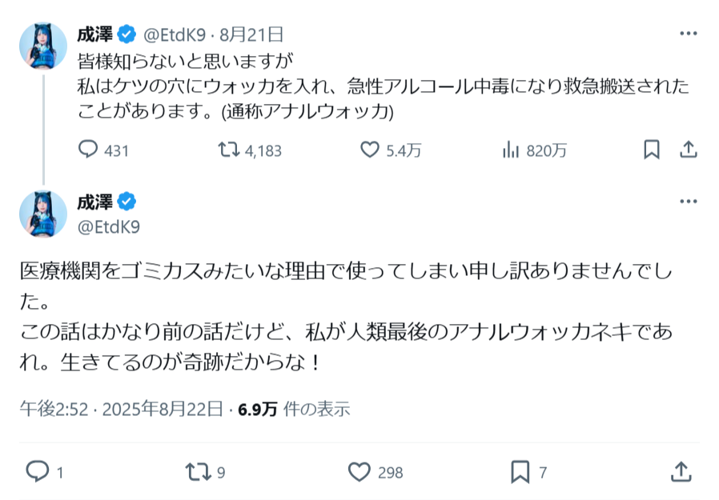View analytics of the 820万 views tweet
This screenshot has width=719, height=500.
pyautogui.click(x=511, y=150)
